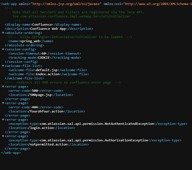Collapse the session-config element
The width and height of the screenshot is (192, 170).
coord(3,49)
